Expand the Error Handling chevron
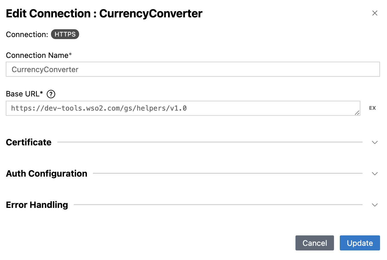This screenshot has width=387, height=260. 375,205
